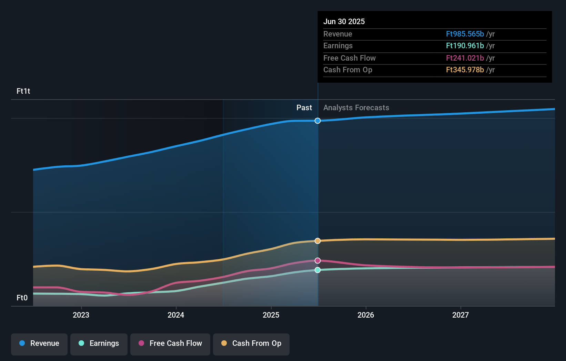Screen dimensions: 566x361
Task: Click the blue Revenue legend dot
Action: [x=22, y=343]
